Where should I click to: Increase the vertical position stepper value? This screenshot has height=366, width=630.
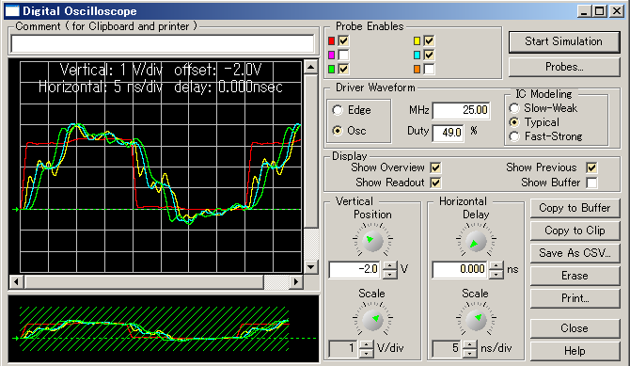389,266
